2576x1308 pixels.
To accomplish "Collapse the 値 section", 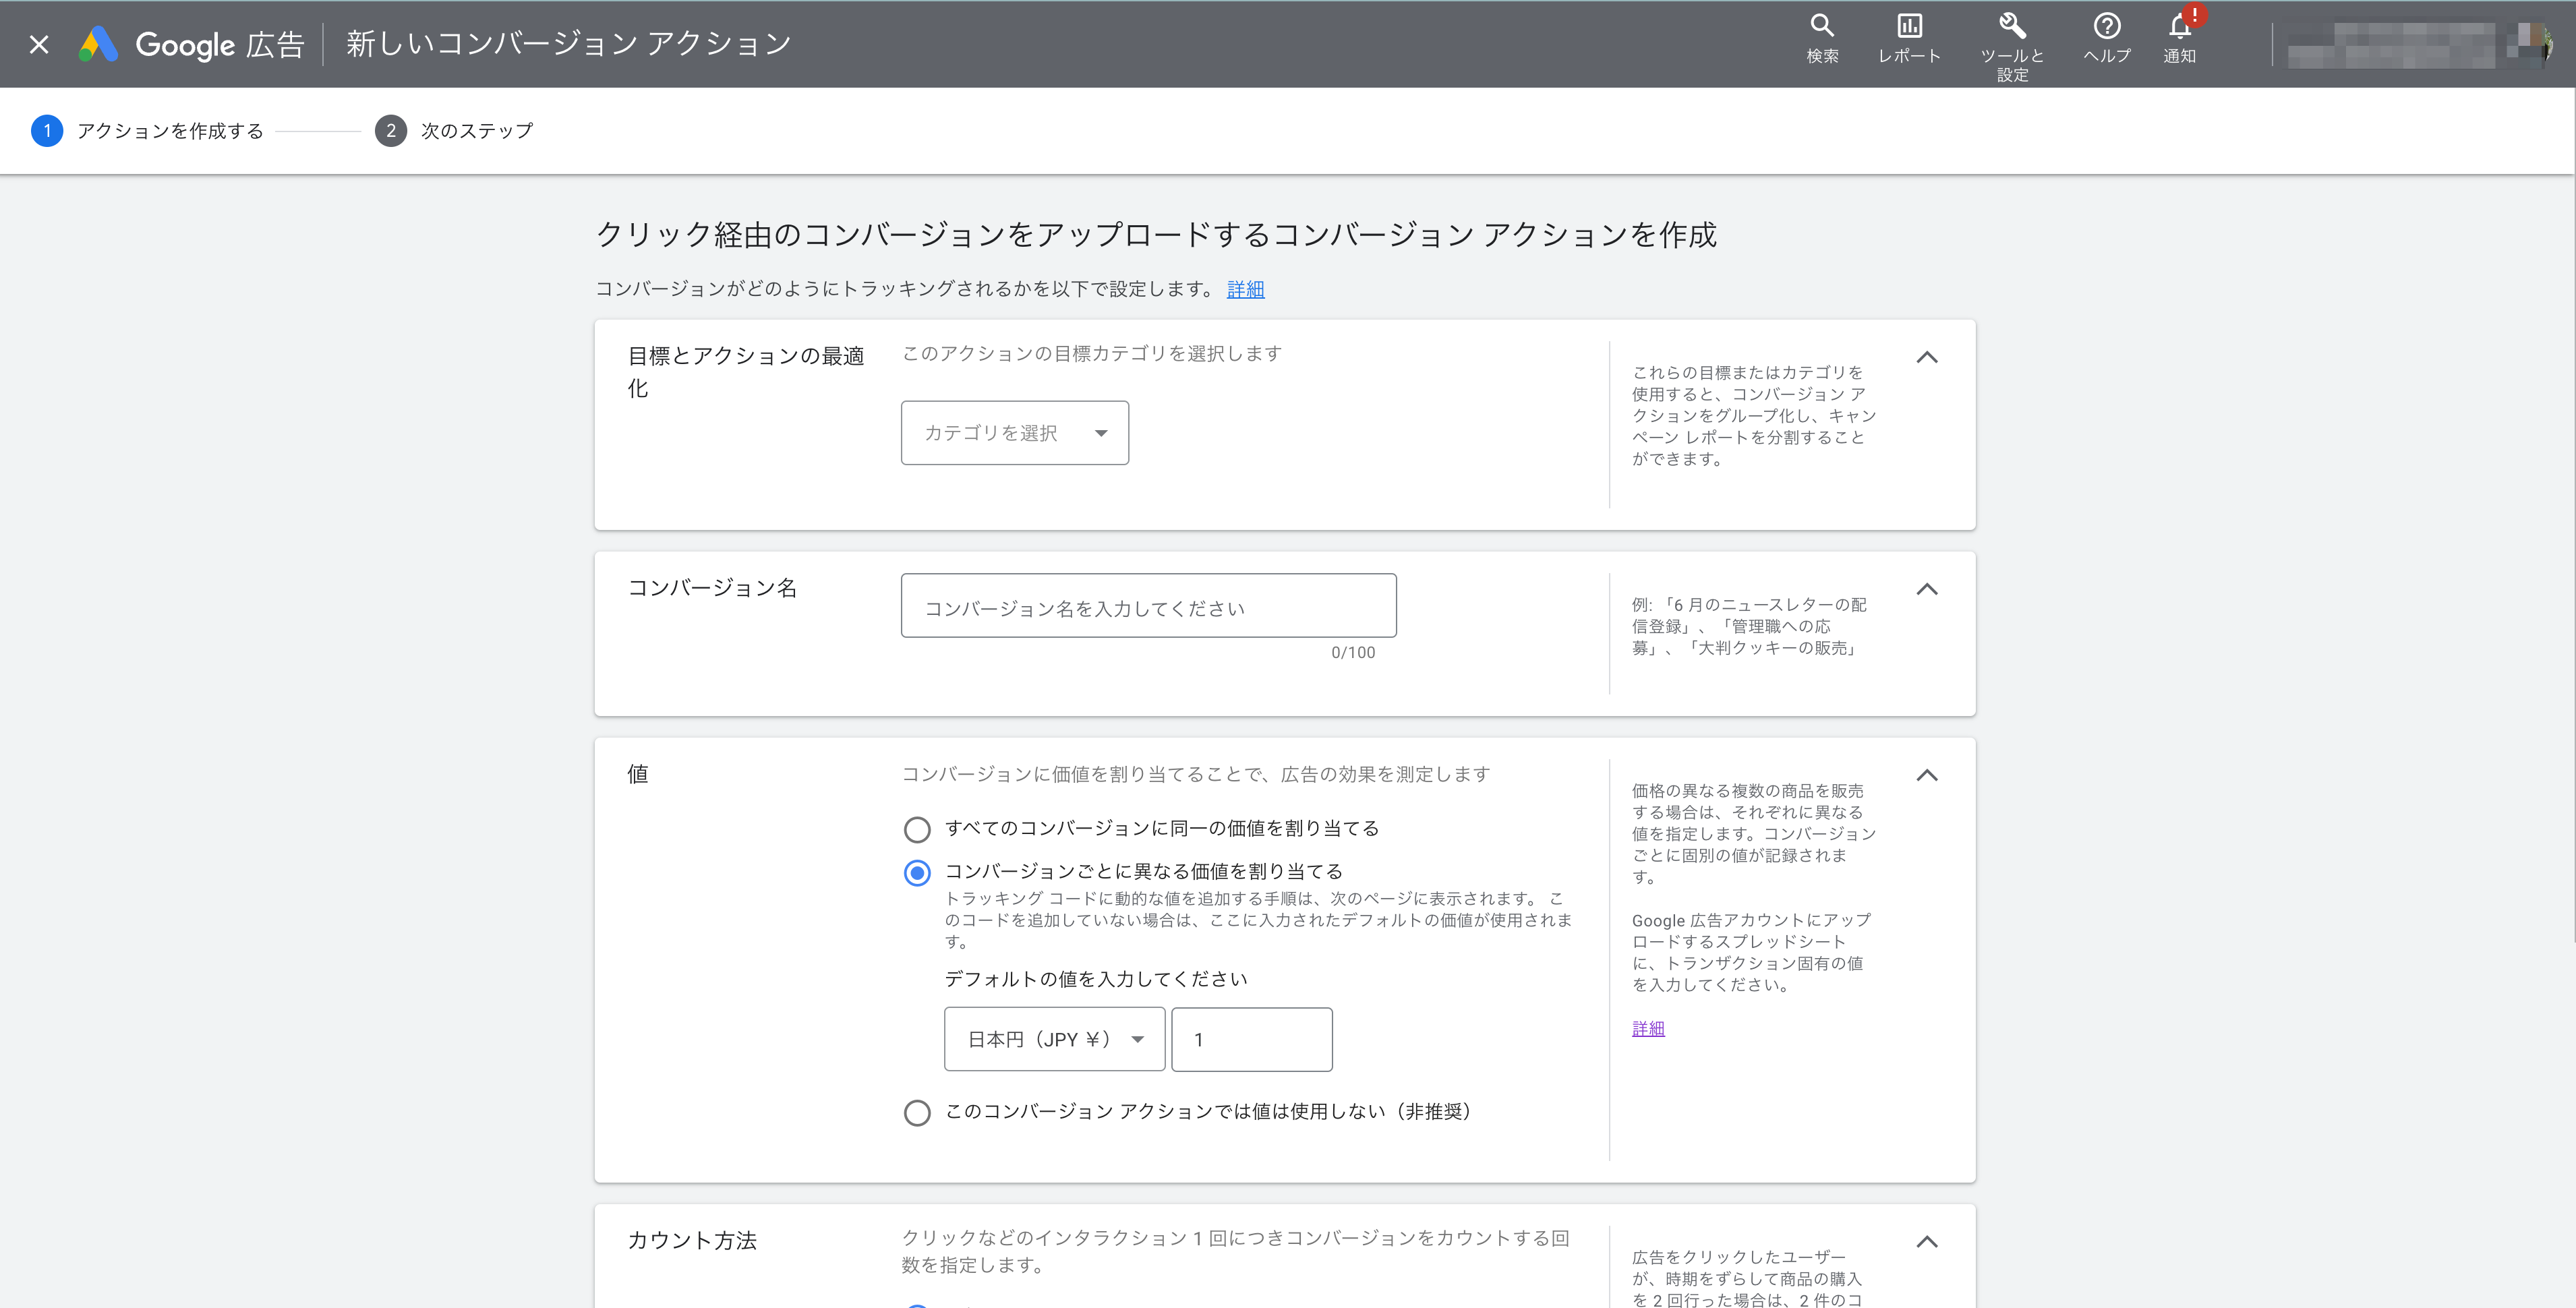I will tap(1926, 775).
